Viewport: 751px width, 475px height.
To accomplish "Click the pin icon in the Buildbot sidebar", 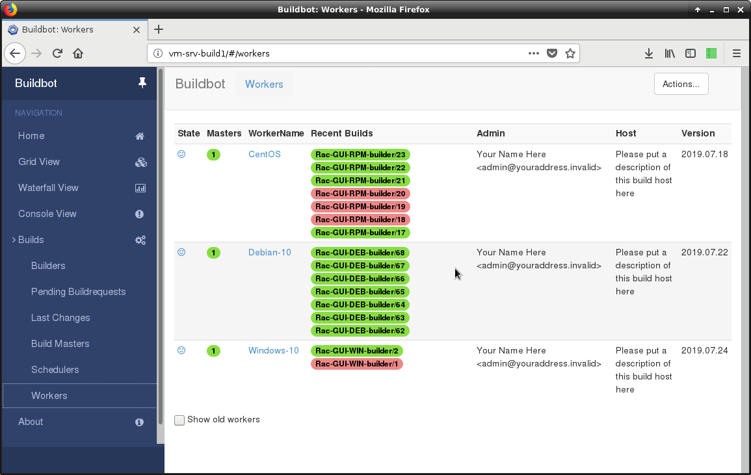I will point(142,83).
